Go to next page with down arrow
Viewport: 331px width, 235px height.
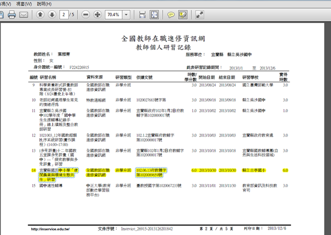tap(52, 15)
